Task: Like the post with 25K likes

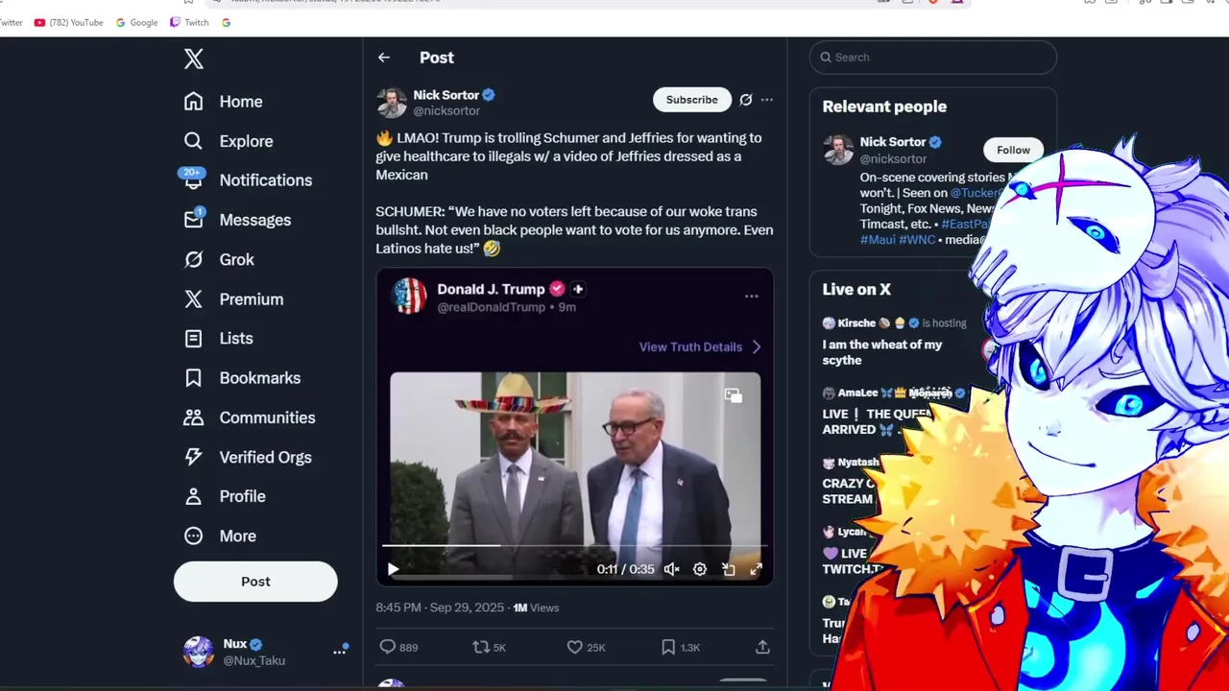Action: coord(586,648)
